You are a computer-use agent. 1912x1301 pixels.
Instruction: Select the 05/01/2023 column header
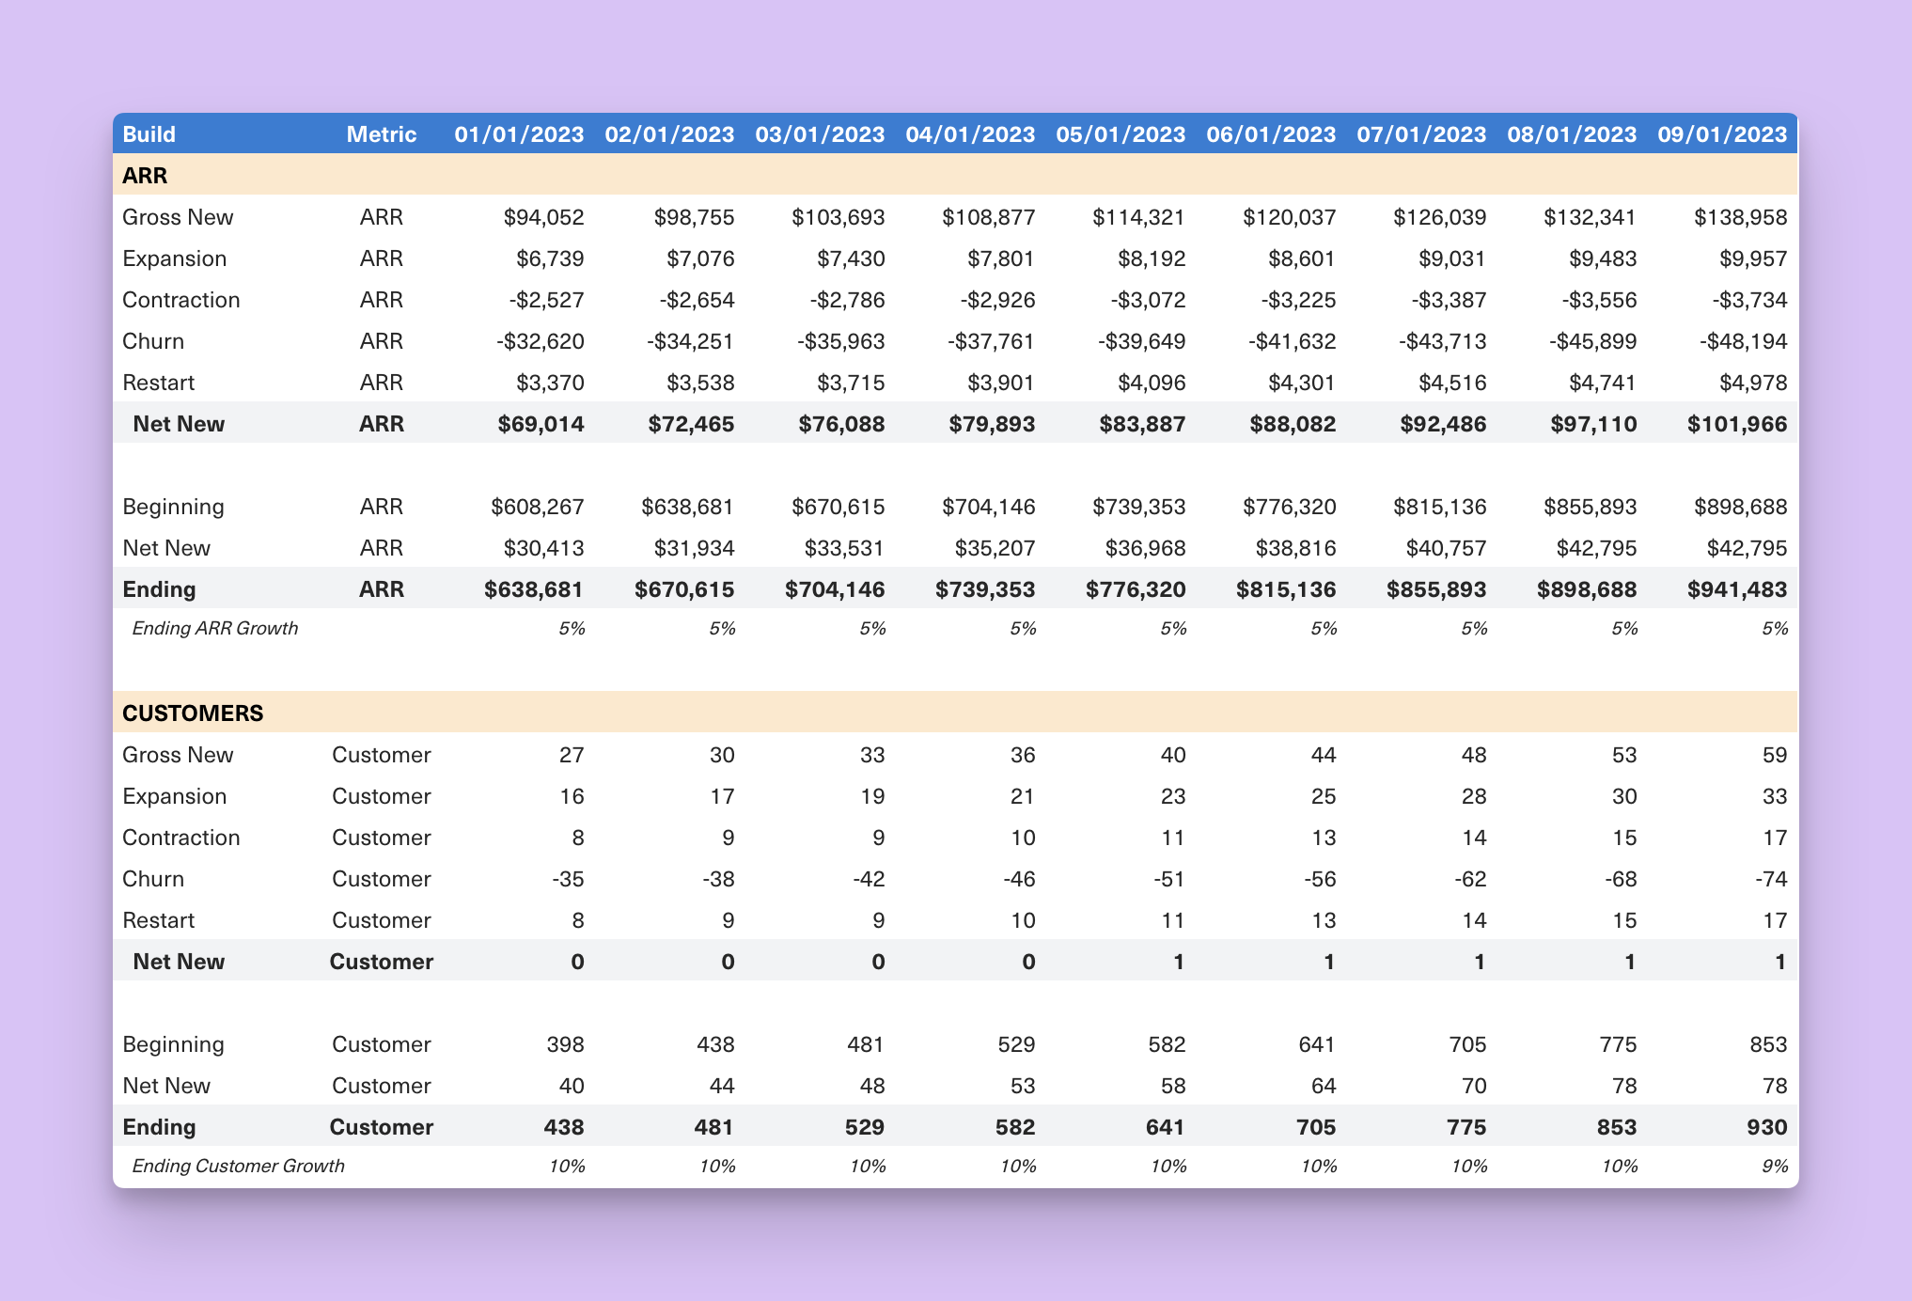[x=1120, y=134]
